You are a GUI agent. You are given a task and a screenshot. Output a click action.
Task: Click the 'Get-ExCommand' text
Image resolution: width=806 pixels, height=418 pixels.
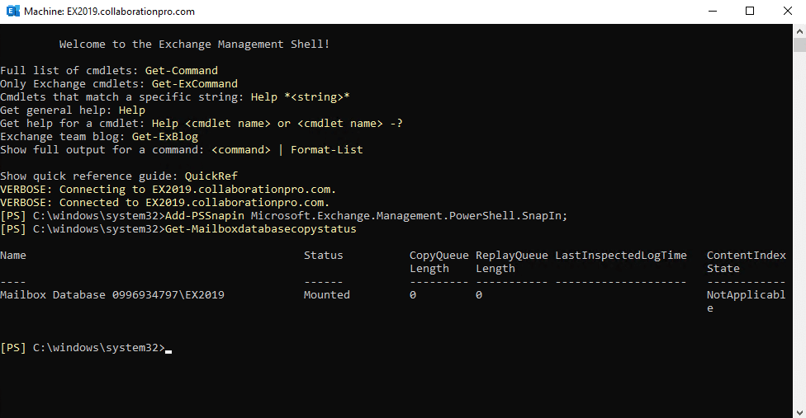[195, 83]
